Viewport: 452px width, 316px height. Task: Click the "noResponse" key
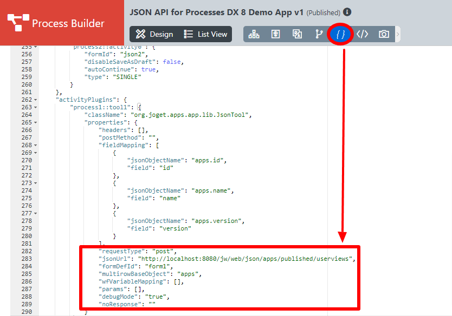[120, 304]
